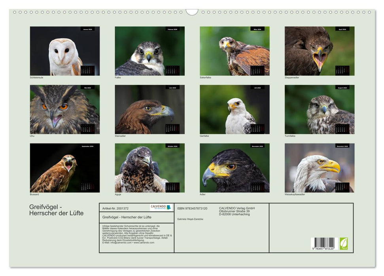Viewport: 384px width, 276px height.
Task: Click the mini calendar grid on Schleiereule photo
Action: pyautogui.click(x=87, y=70)
